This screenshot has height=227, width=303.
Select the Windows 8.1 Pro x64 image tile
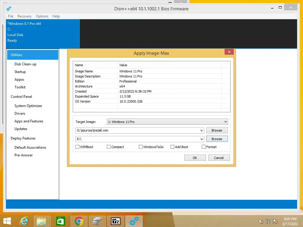pos(43,34)
